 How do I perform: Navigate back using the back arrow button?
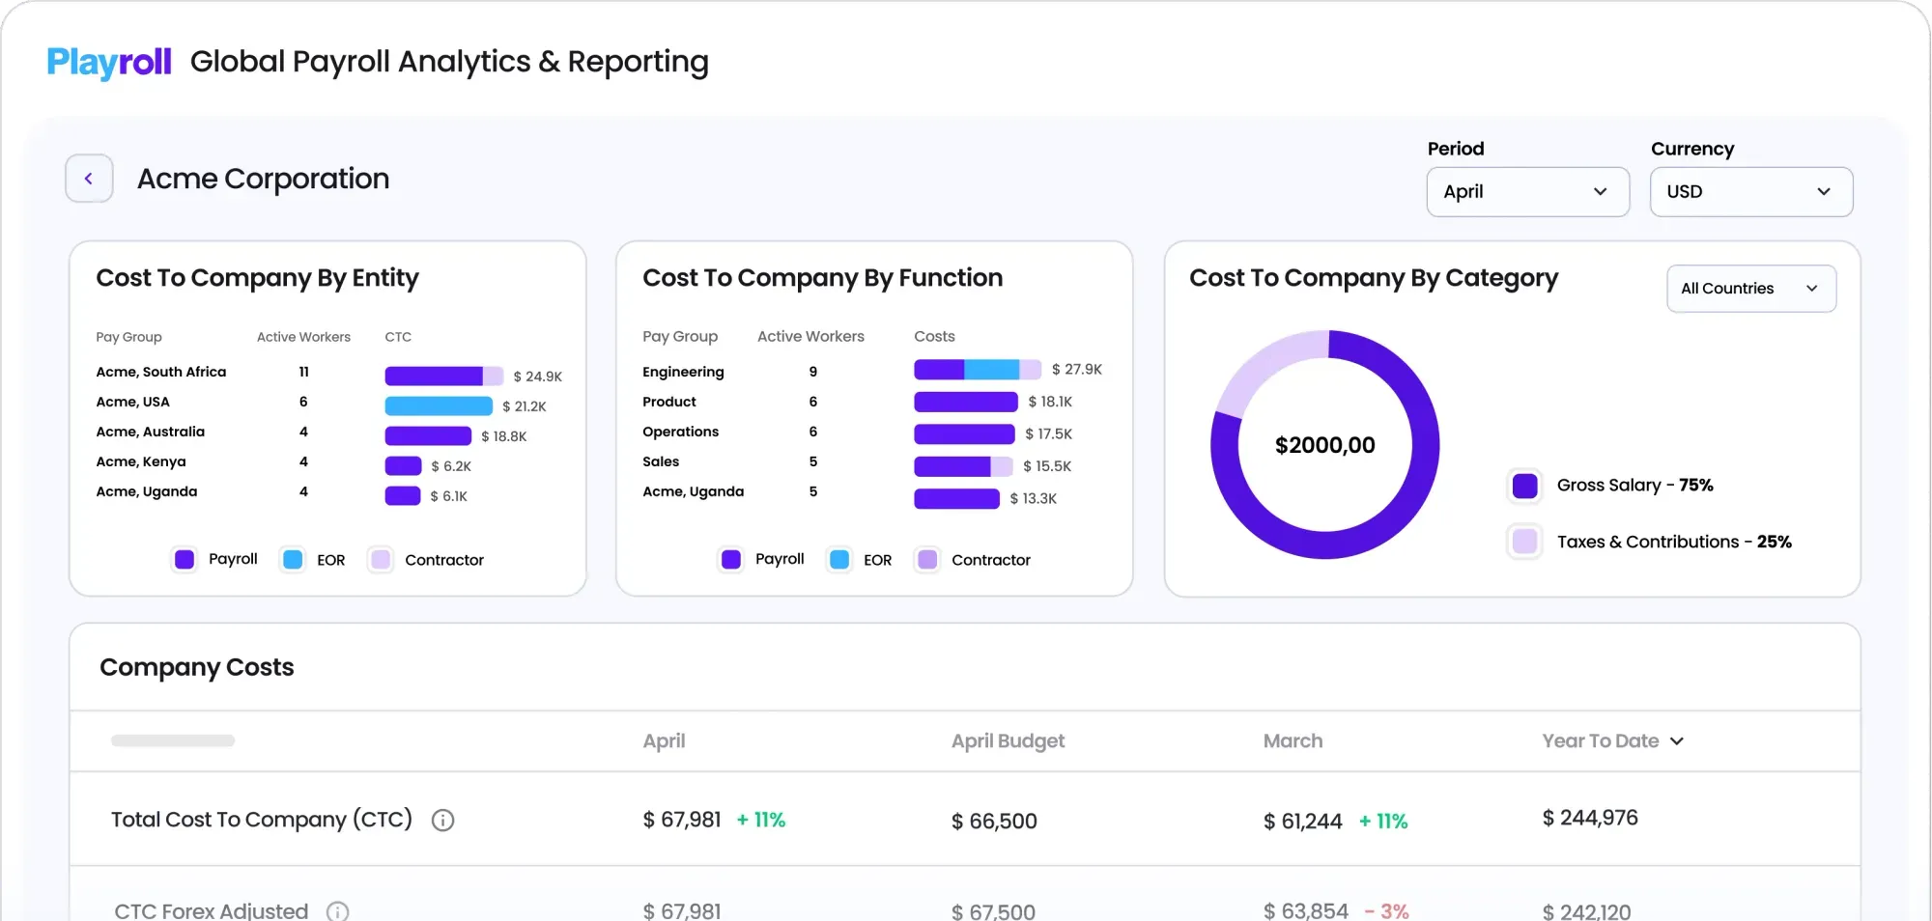pos(89,178)
